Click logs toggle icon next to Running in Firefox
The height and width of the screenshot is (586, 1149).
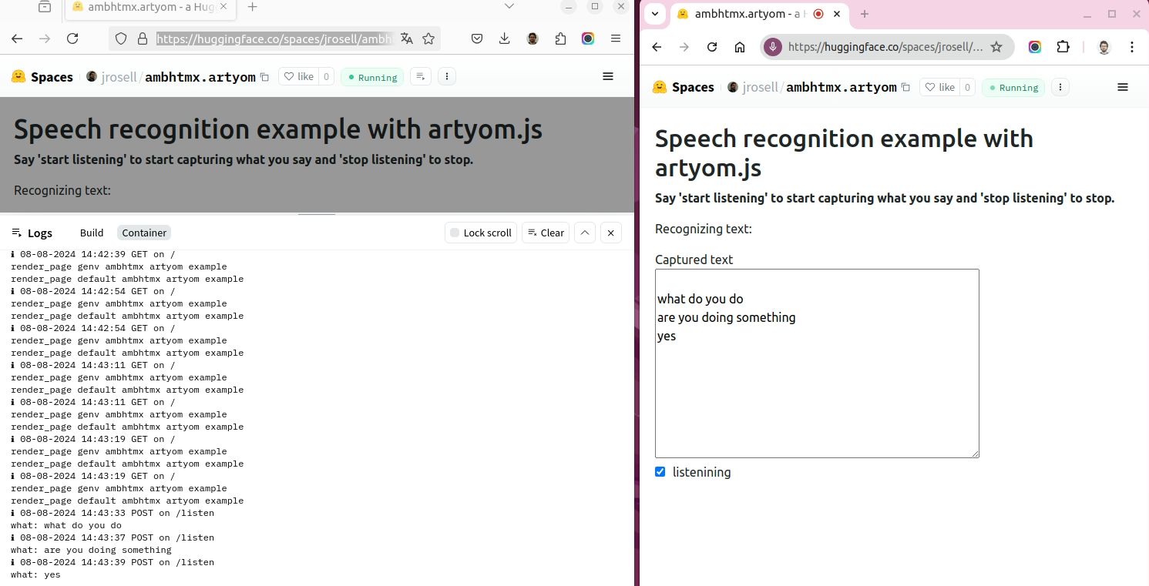[421, 76]
